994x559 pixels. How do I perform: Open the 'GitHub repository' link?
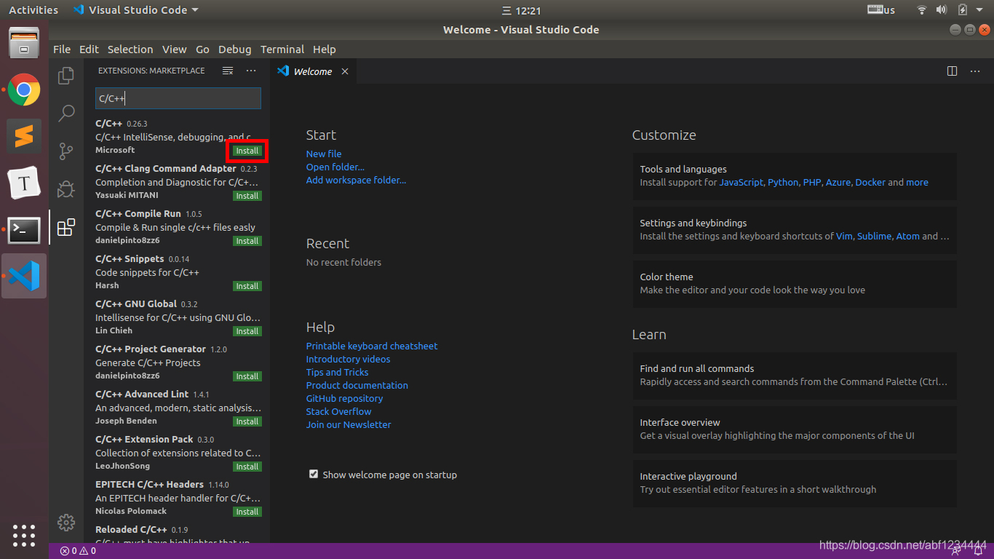point(344,398)
